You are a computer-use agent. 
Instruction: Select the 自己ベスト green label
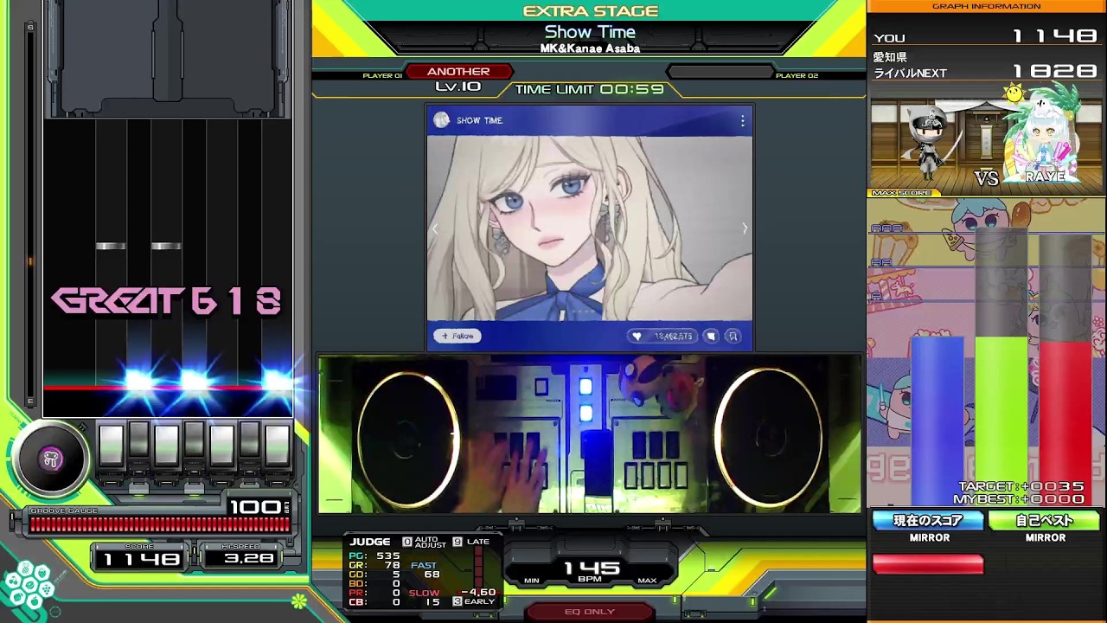(x=1045, y=521)
